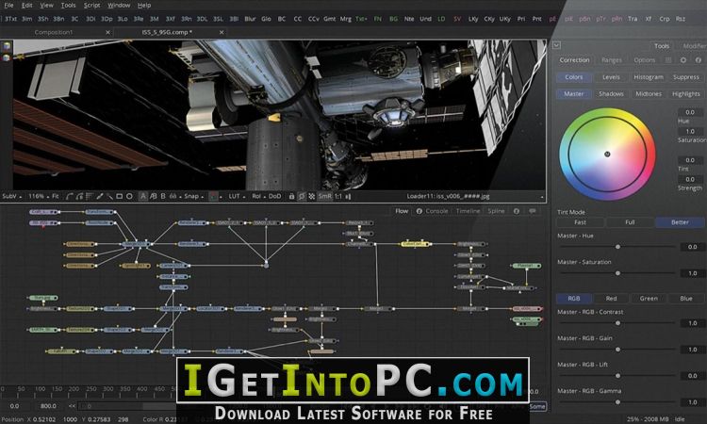Viewport: 707px width, 424px height.
Task: Open the Script menu
Action: [x=91, y=6]
